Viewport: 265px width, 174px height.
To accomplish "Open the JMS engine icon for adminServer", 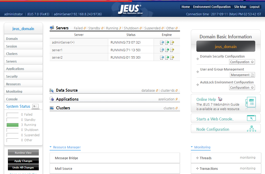I will [x=167, y=43].
